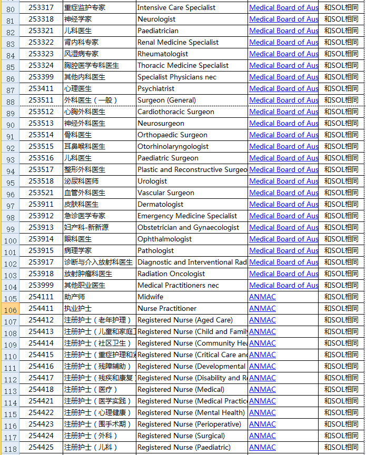Select the 神经学家 cell
Screen dimensions: 366x455
100,19
